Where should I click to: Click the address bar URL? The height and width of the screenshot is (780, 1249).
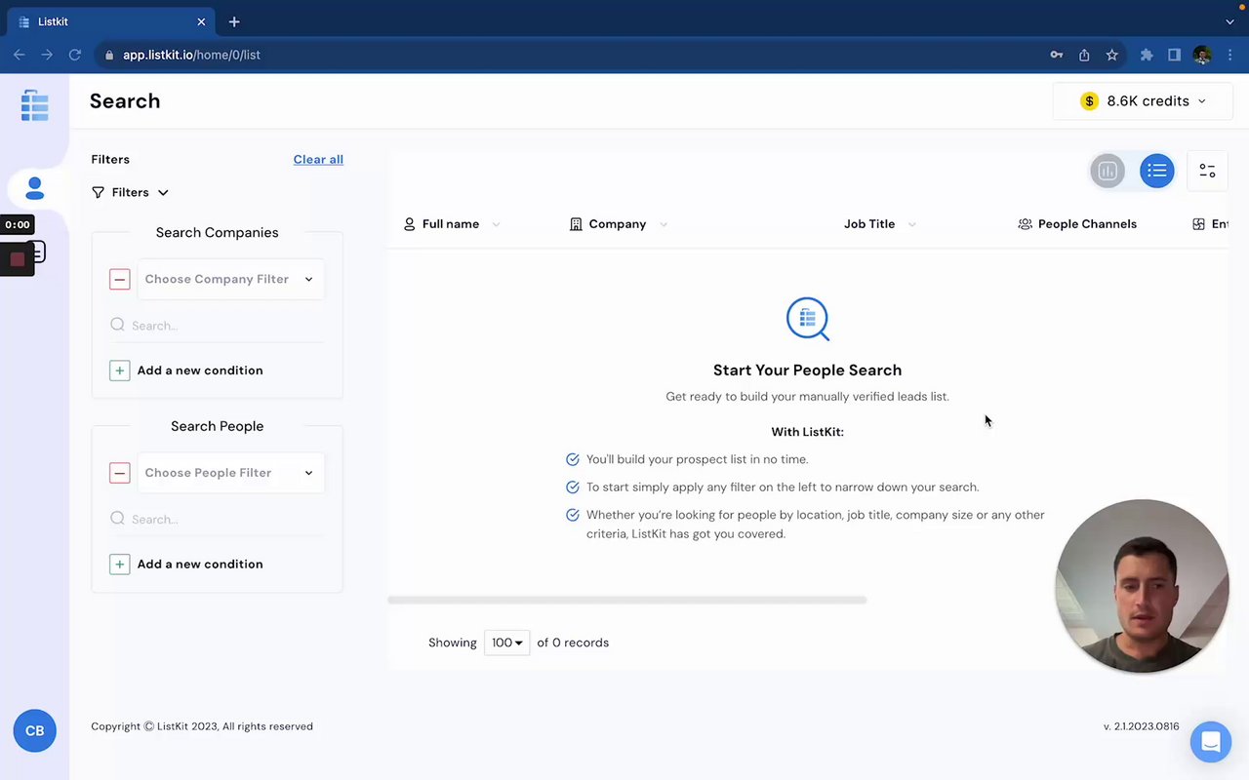191,55
